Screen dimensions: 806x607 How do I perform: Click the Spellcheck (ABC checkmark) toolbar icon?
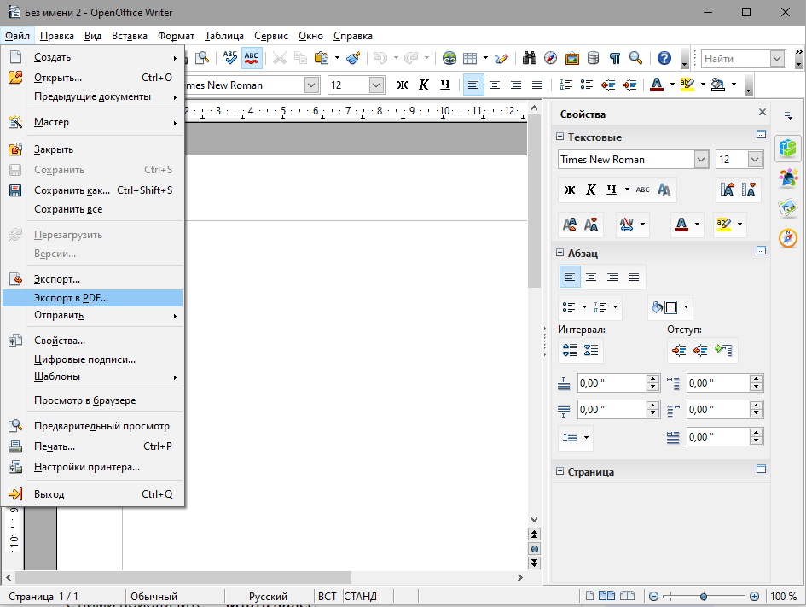pyautogui.click(x=229, y=57)
